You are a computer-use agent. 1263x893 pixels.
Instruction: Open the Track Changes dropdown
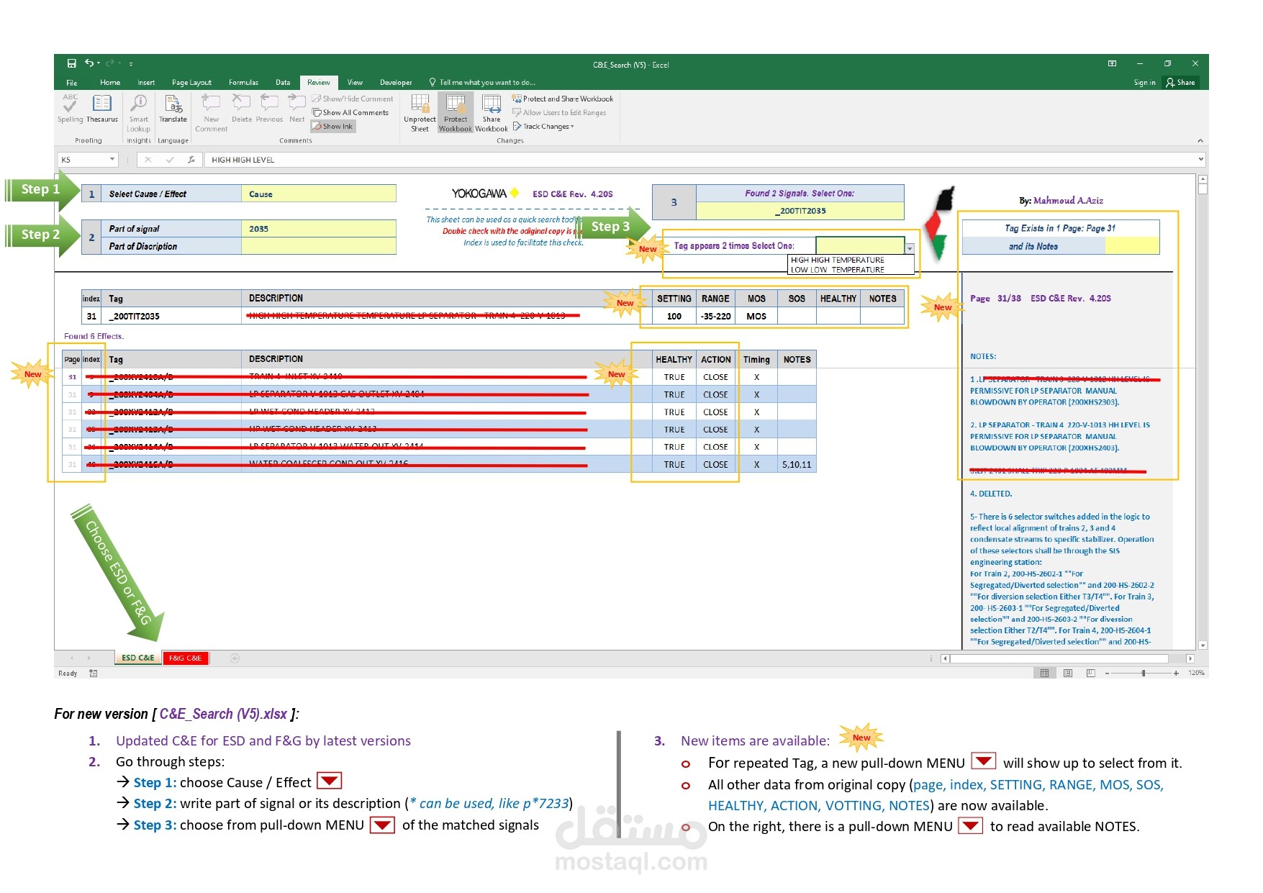click(544, 126)
